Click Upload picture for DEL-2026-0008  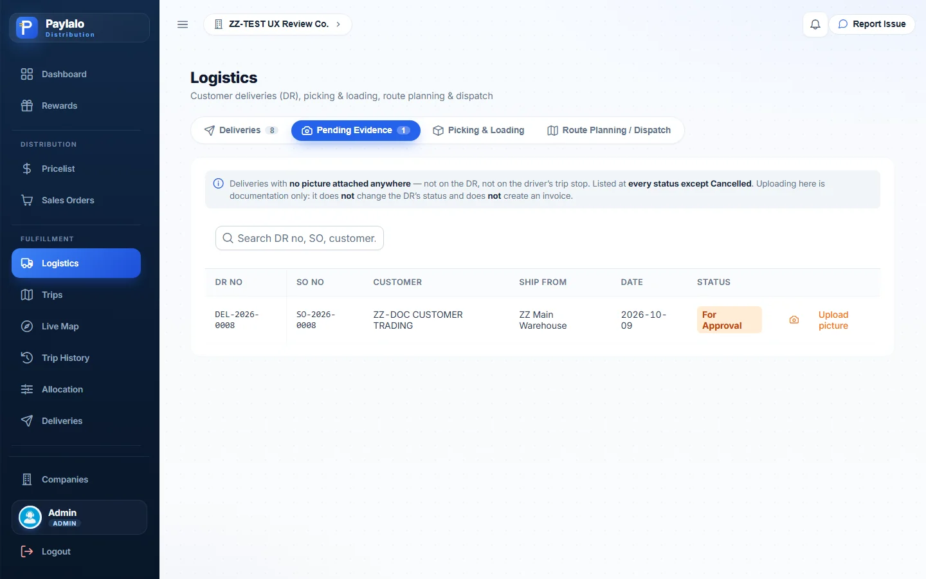click(x=833, y=320)
